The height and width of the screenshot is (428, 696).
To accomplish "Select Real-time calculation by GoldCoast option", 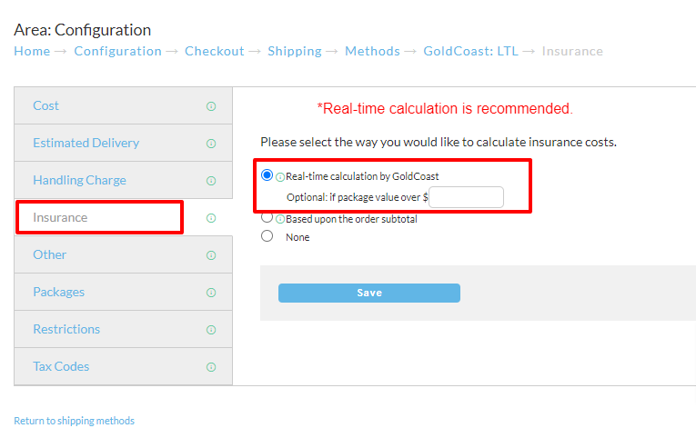I will click(267, 175).
